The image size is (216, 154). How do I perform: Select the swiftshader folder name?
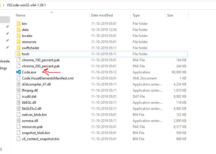tap(31, 48)
